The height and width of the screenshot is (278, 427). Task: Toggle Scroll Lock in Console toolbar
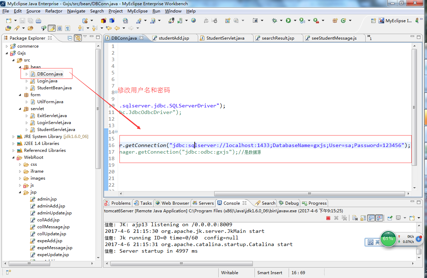click(x=363, y=218)
